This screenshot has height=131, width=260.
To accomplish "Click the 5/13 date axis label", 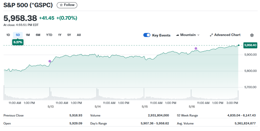I will click(51, 107).
